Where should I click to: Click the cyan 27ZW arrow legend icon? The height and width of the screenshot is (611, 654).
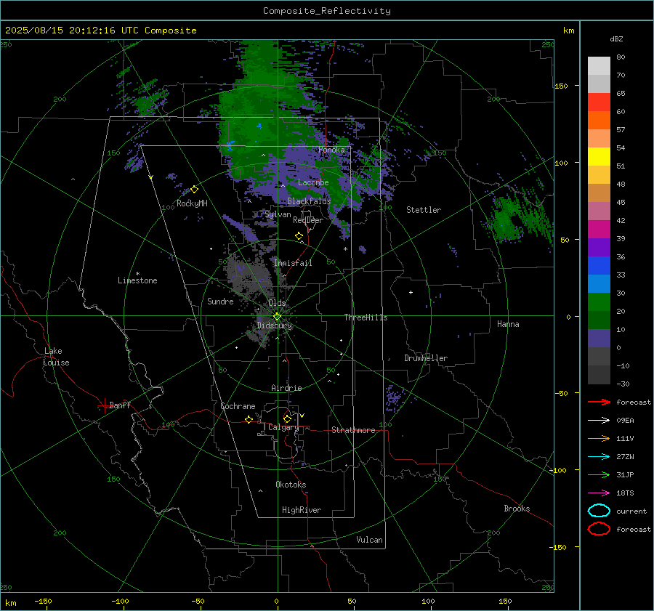tap(599, 457)
